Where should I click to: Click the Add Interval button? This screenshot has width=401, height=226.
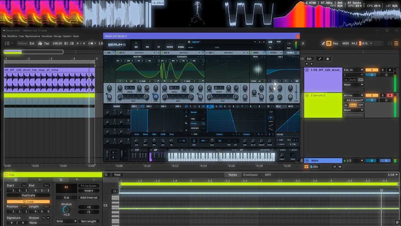tap(89, 198)
